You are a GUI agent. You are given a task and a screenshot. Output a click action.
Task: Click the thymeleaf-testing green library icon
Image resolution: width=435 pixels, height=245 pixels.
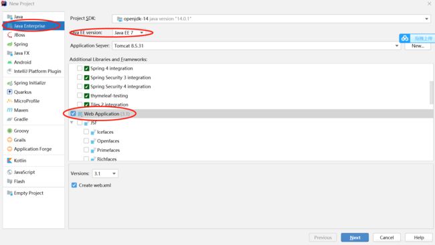tap(86, 96)
